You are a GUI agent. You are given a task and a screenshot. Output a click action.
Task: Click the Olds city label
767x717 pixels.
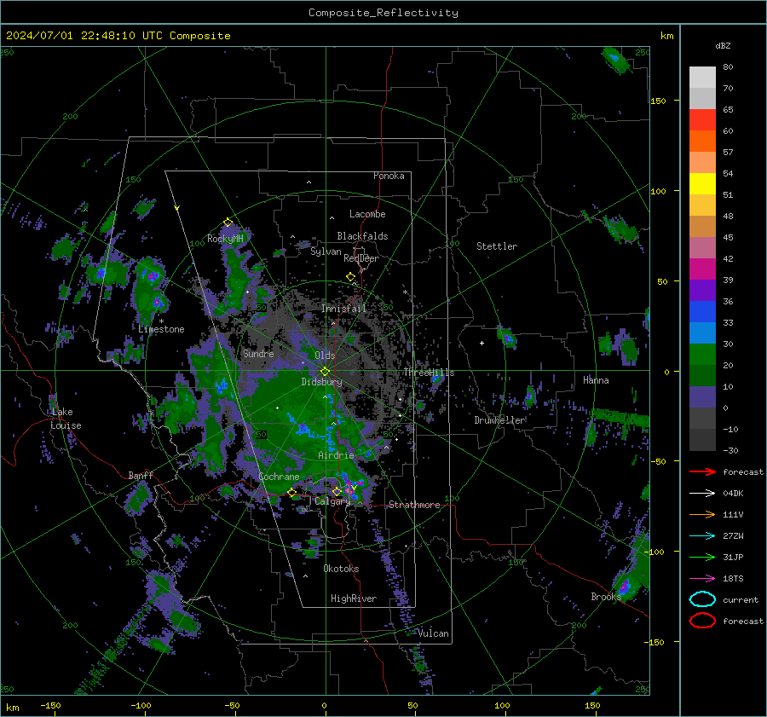pos(325,356)
